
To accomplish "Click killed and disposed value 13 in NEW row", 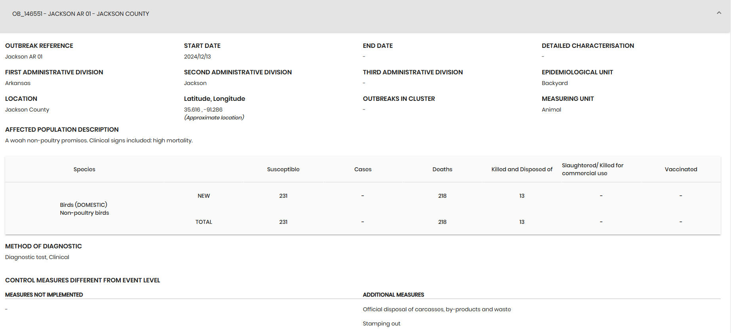I will pyautogui.click(x=522, y=196).
